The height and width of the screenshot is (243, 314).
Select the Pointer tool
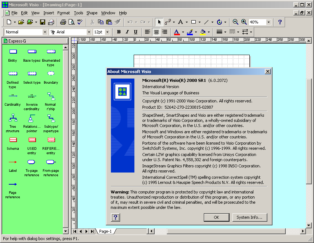coord(159,22)
